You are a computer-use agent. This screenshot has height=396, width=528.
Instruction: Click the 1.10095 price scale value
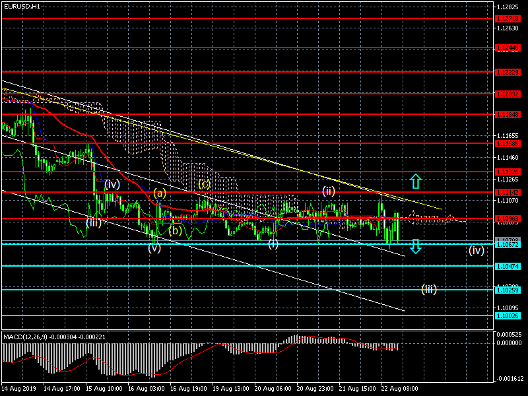tap(508, 308)
